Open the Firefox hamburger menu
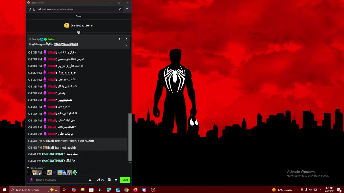Screen dimensions: 344x193 [x=127, y=9]
